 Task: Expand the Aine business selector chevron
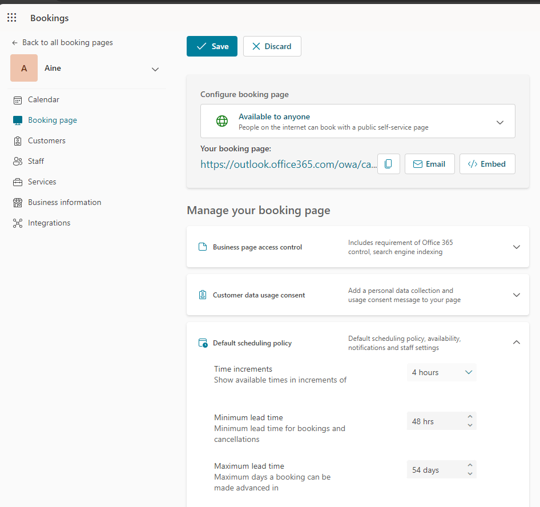(155, 69)
